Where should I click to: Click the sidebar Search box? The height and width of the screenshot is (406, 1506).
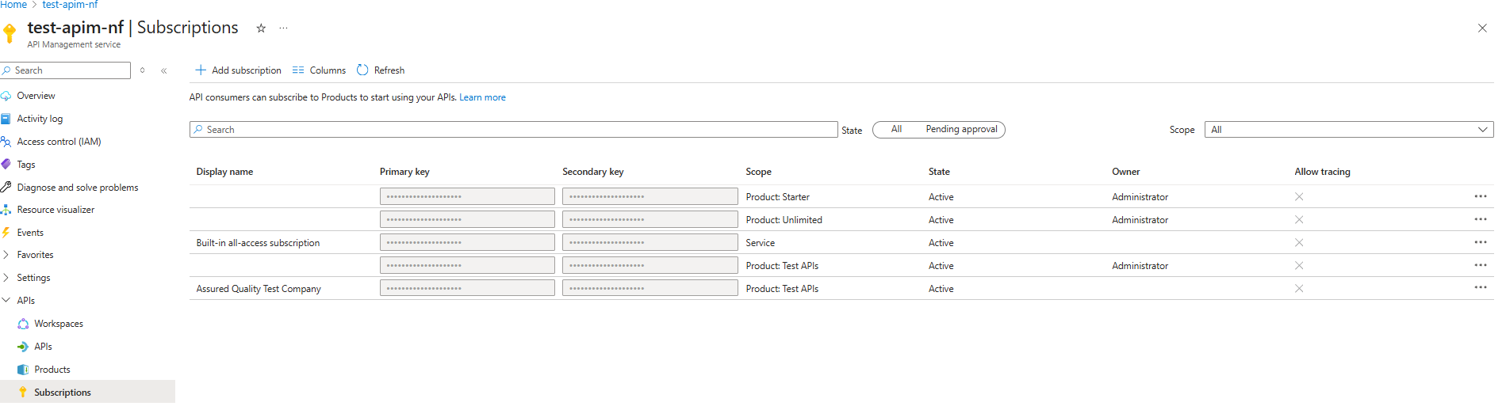point(66,70)
